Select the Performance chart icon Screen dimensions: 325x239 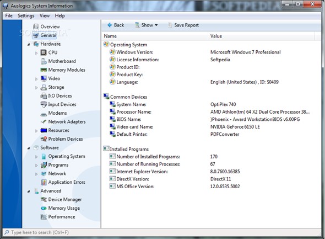click(x=44, y=217)
